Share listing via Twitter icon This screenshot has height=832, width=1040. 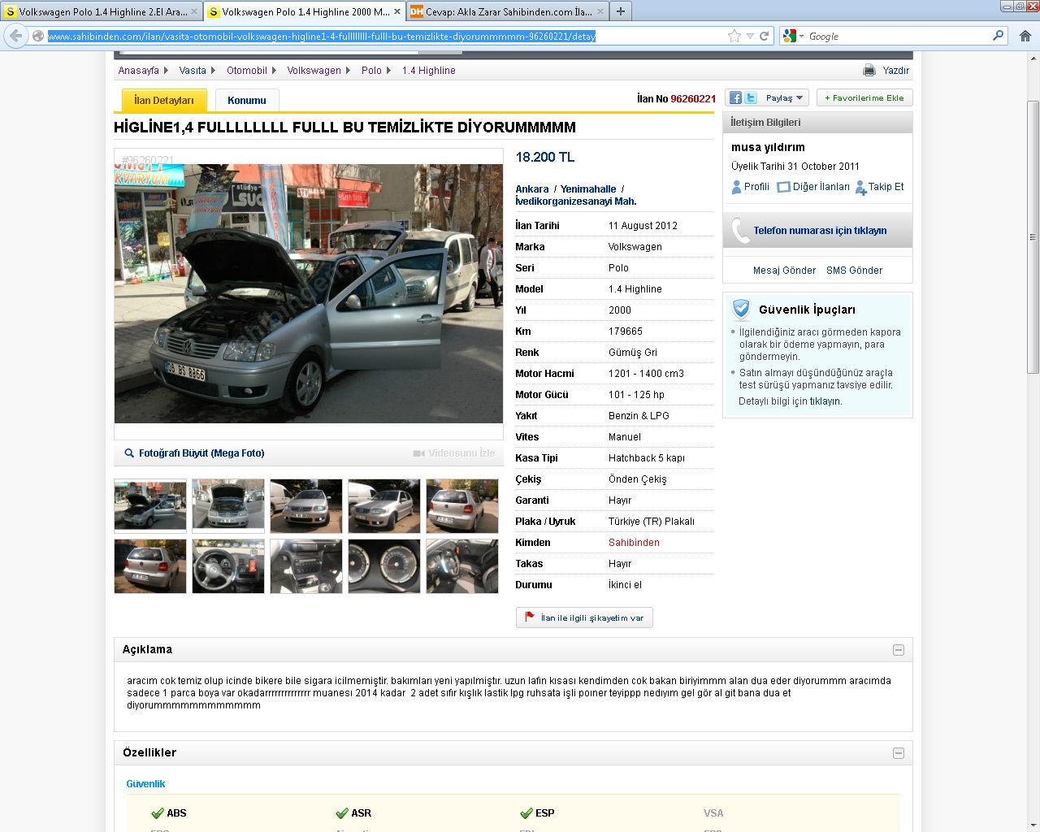tap(751, 97)
